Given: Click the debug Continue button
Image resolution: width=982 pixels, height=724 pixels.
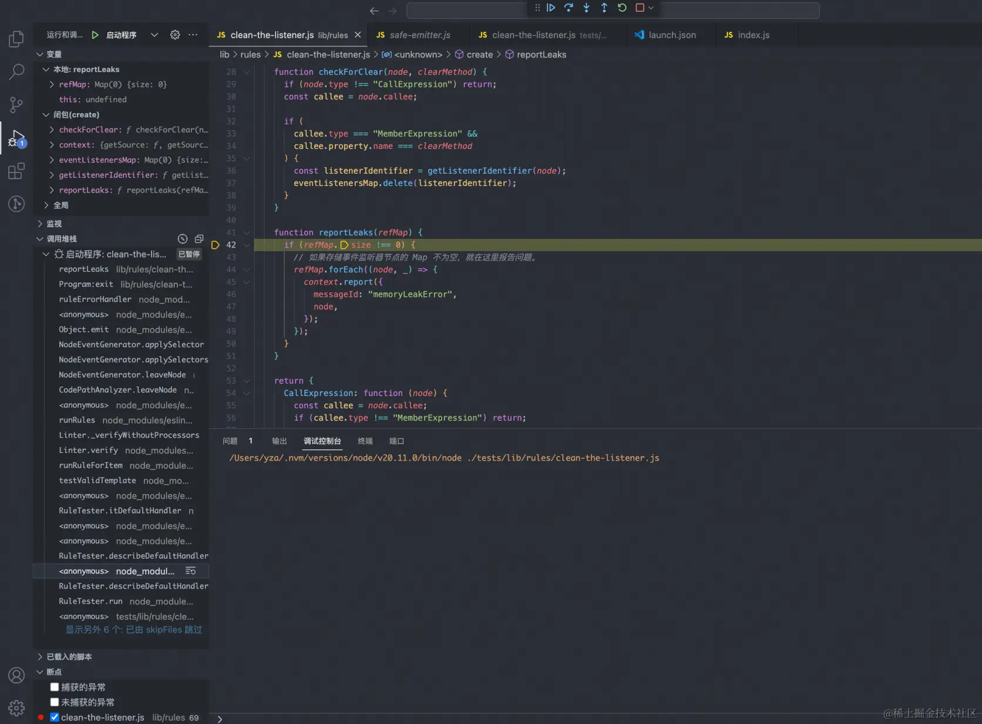Looking at the screenshot, I should tap(551, 8).
